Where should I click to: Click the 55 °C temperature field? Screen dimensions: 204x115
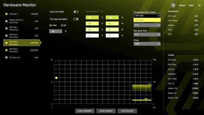coord(92,30)
